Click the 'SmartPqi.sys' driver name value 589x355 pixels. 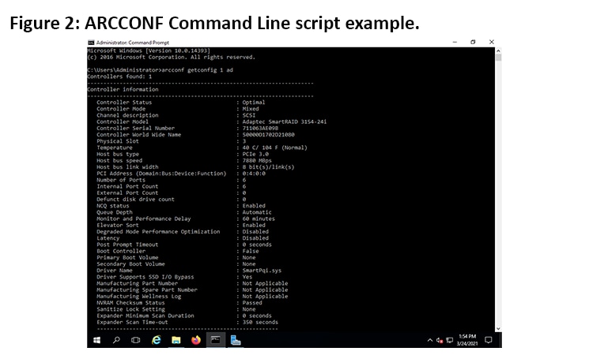click(x=262, y=271)
